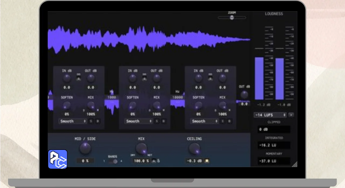Click the first band's IN dB knob
The height and width of the screenshot is (188, 345).
click(x=67, y=78)
